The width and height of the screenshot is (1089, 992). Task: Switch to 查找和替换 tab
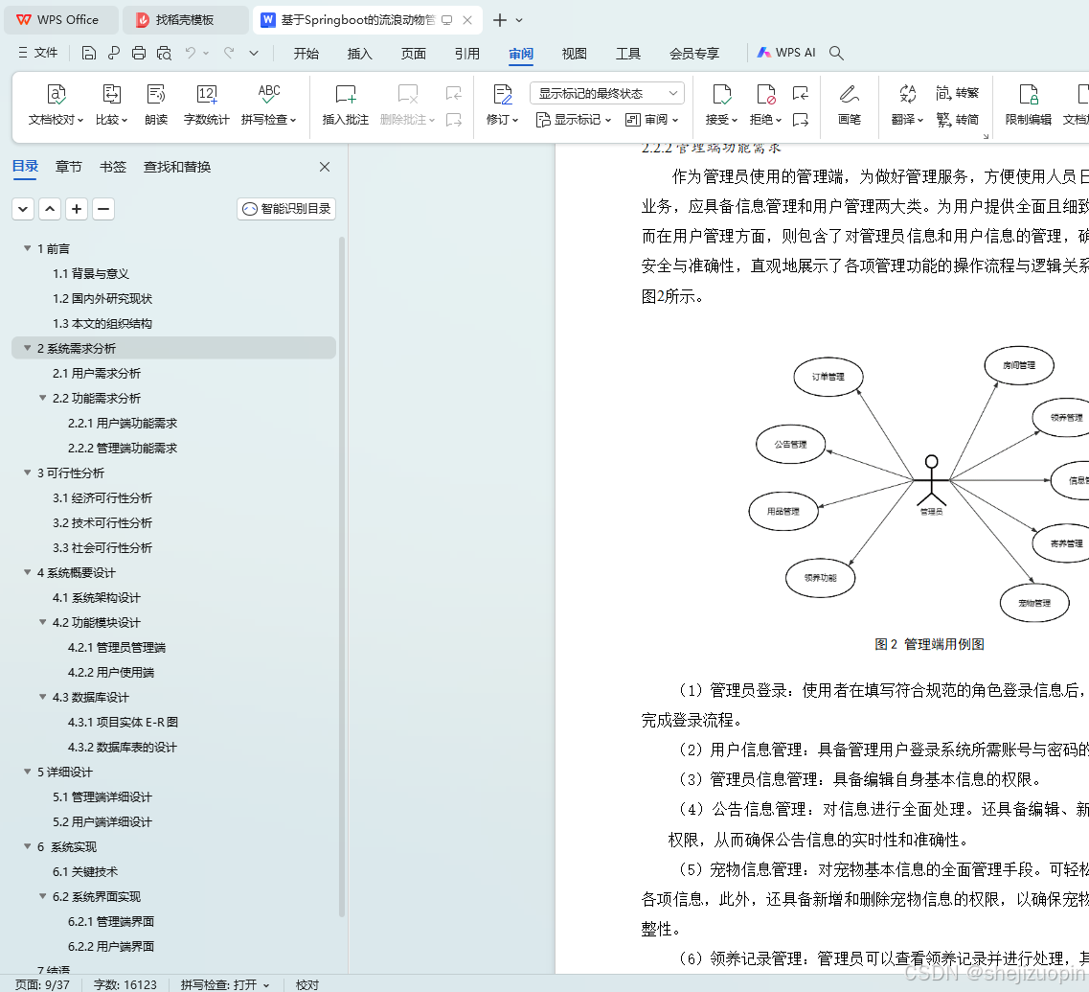tap(177, 167)
